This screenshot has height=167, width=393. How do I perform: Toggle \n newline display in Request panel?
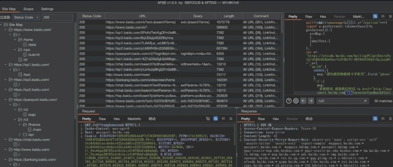[x=223, y=119]
